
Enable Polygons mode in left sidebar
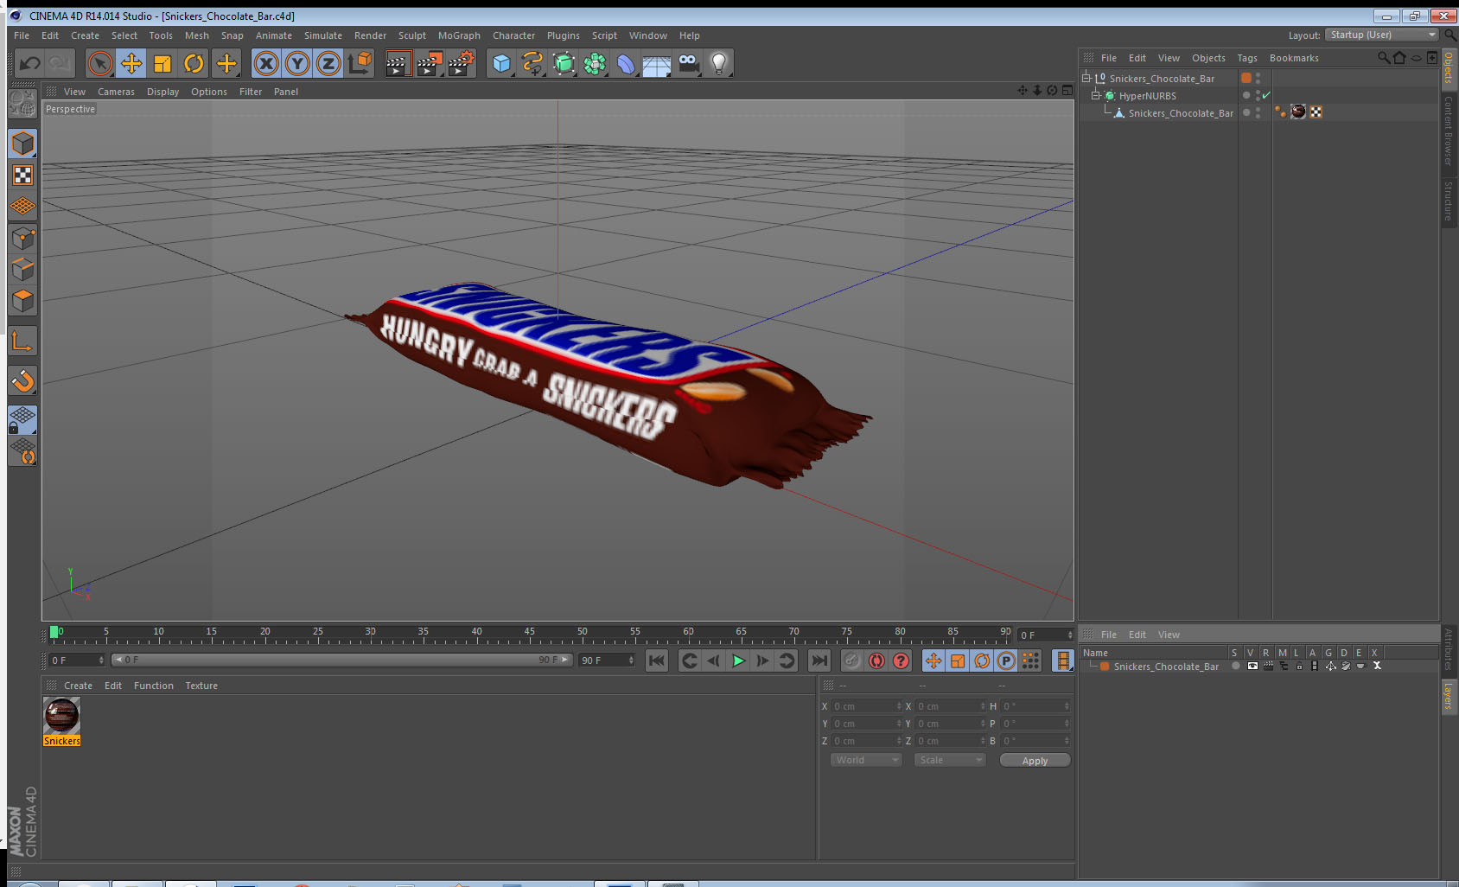tap(23, 301)
